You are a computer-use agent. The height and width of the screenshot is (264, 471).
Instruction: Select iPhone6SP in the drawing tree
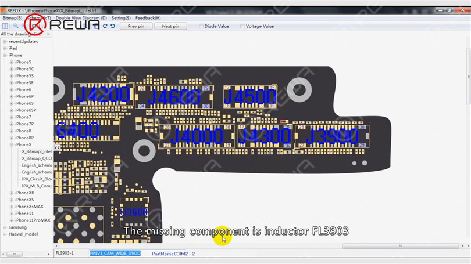click(x=26, y=110)
